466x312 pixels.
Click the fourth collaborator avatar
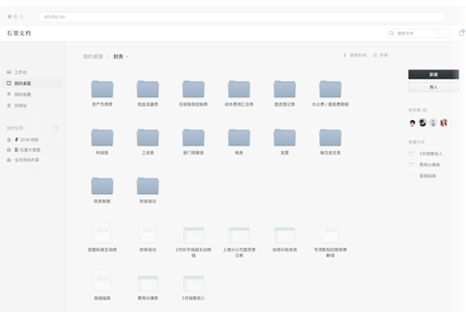click(444, 123)
